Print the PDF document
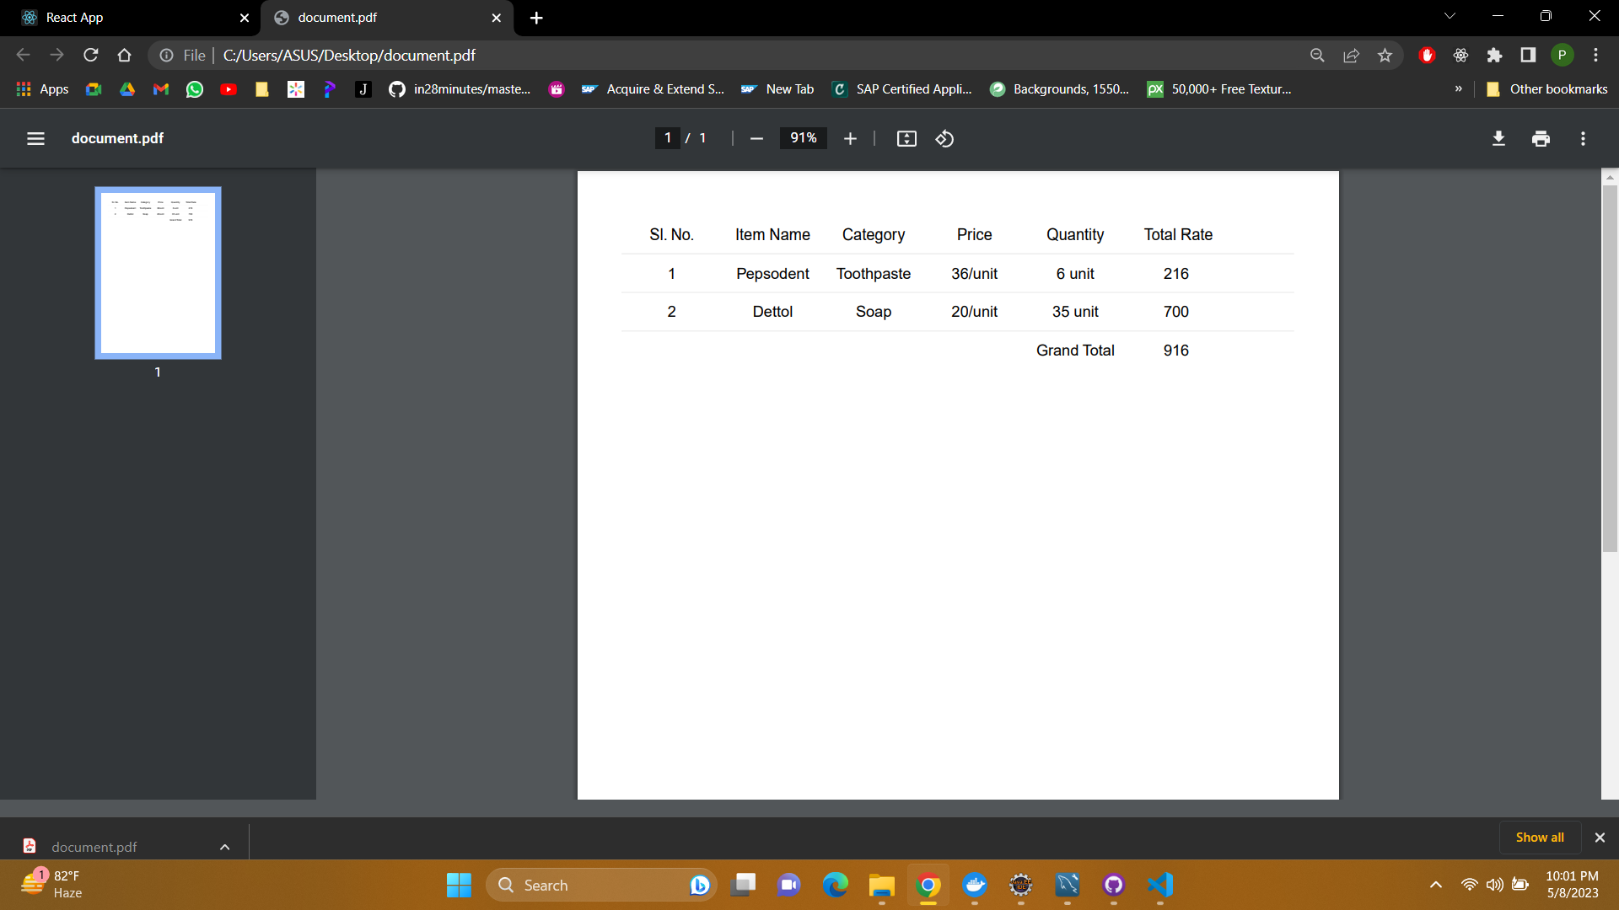Viewport: 1619px width, 910px height. pos(1541,138)
